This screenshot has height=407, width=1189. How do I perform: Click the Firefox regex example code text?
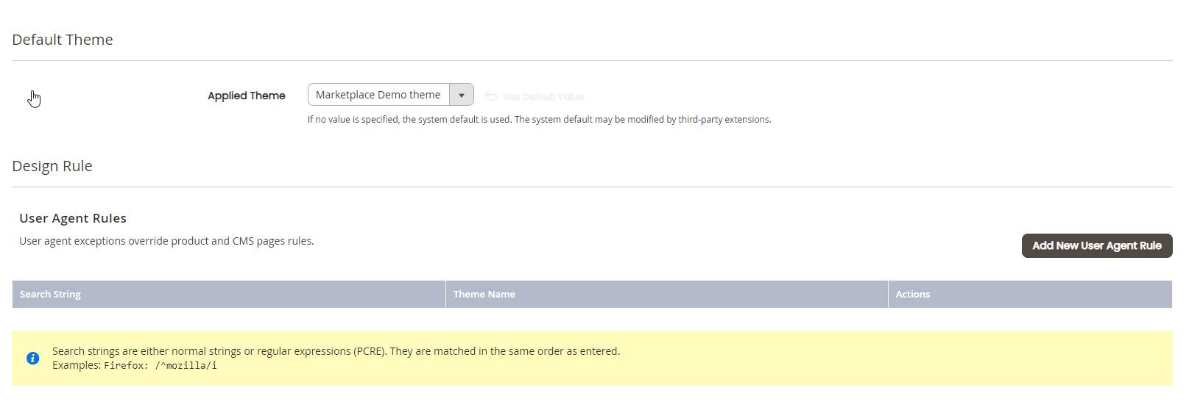(x=160, y=365)
